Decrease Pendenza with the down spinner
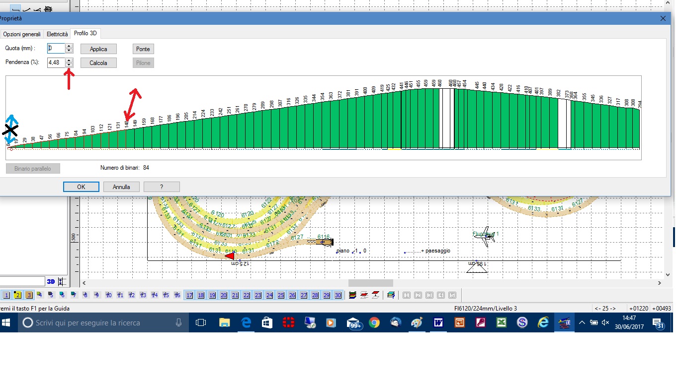 point(69,65)
